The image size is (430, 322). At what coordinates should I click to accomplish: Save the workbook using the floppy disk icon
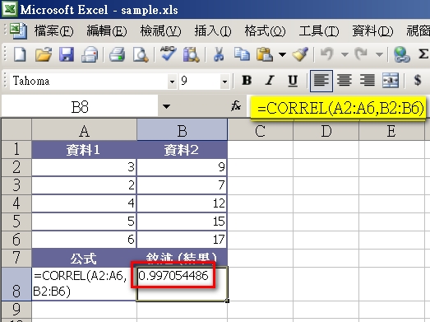click(67, 54)
